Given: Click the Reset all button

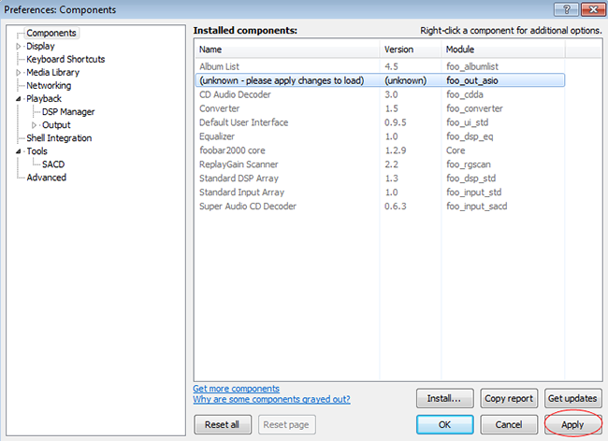Looking at the screenshot, I should (223, 425).
